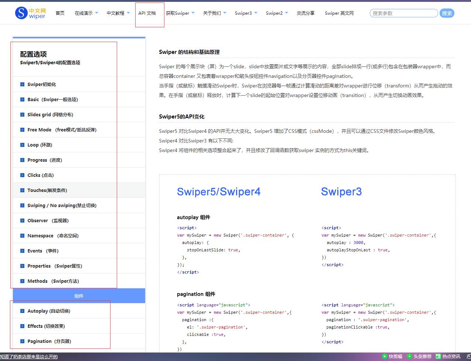The width and height of the screenshot is (471, 361).
Task: Open 头条推荐 in the status bar
Action: tap(419, 357)
